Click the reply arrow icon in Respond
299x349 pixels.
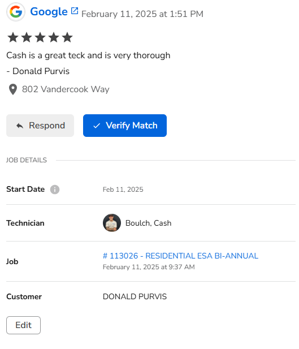20,126
